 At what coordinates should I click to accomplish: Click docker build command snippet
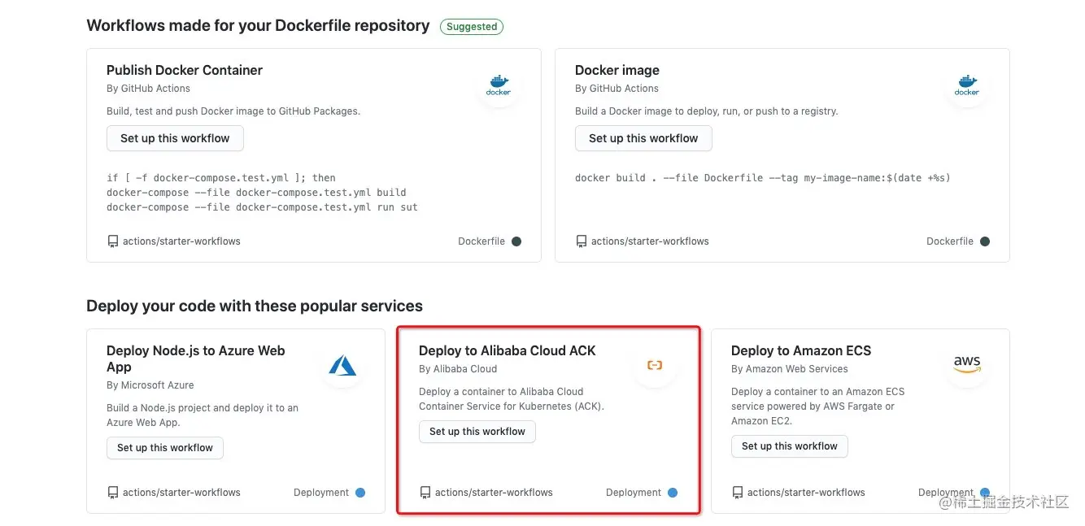[x=763, y=178]
